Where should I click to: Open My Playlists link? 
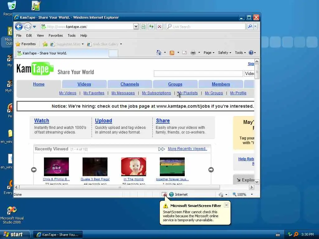point(187,93)
